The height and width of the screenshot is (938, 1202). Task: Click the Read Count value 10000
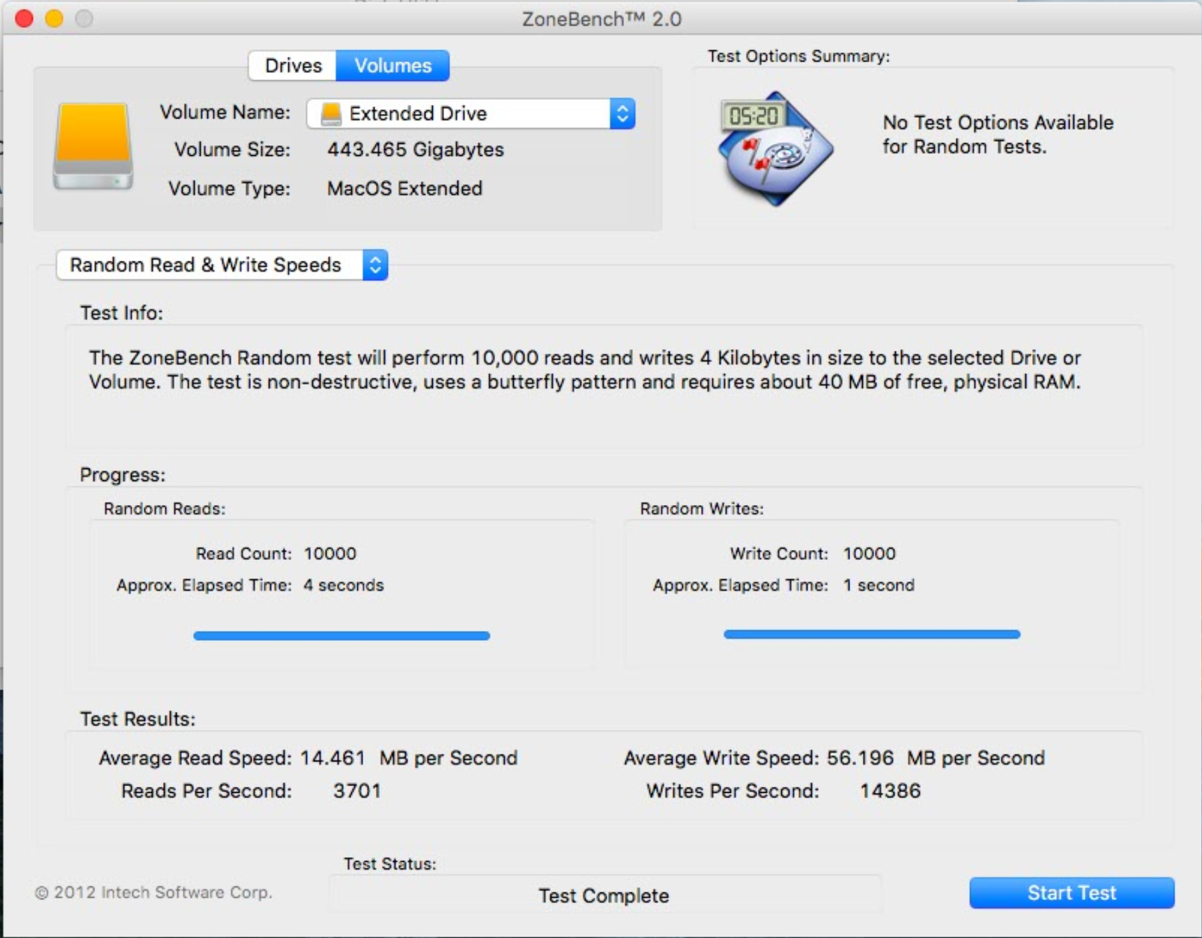pos(330,554)
